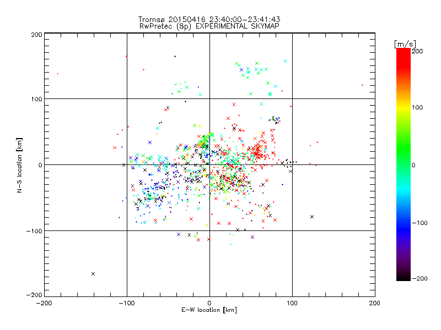Click the [m/s] colorbar unit label
The width and height of the screenshot is (441, 330).
pos(405,44)
